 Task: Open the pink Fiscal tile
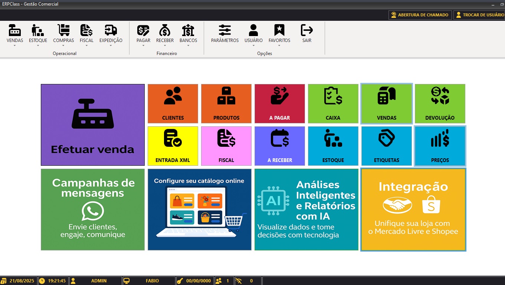tap(226, 146)
